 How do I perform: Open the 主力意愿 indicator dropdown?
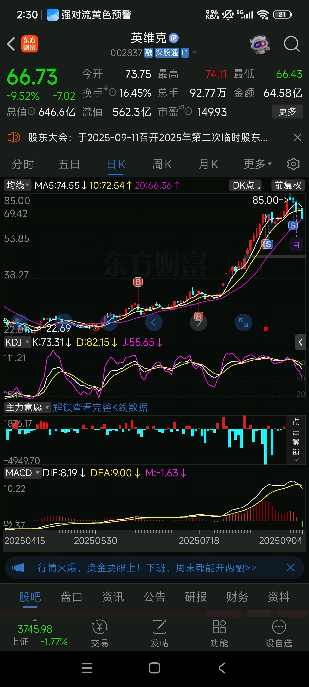pyautogui.click(x=28, y=408)
